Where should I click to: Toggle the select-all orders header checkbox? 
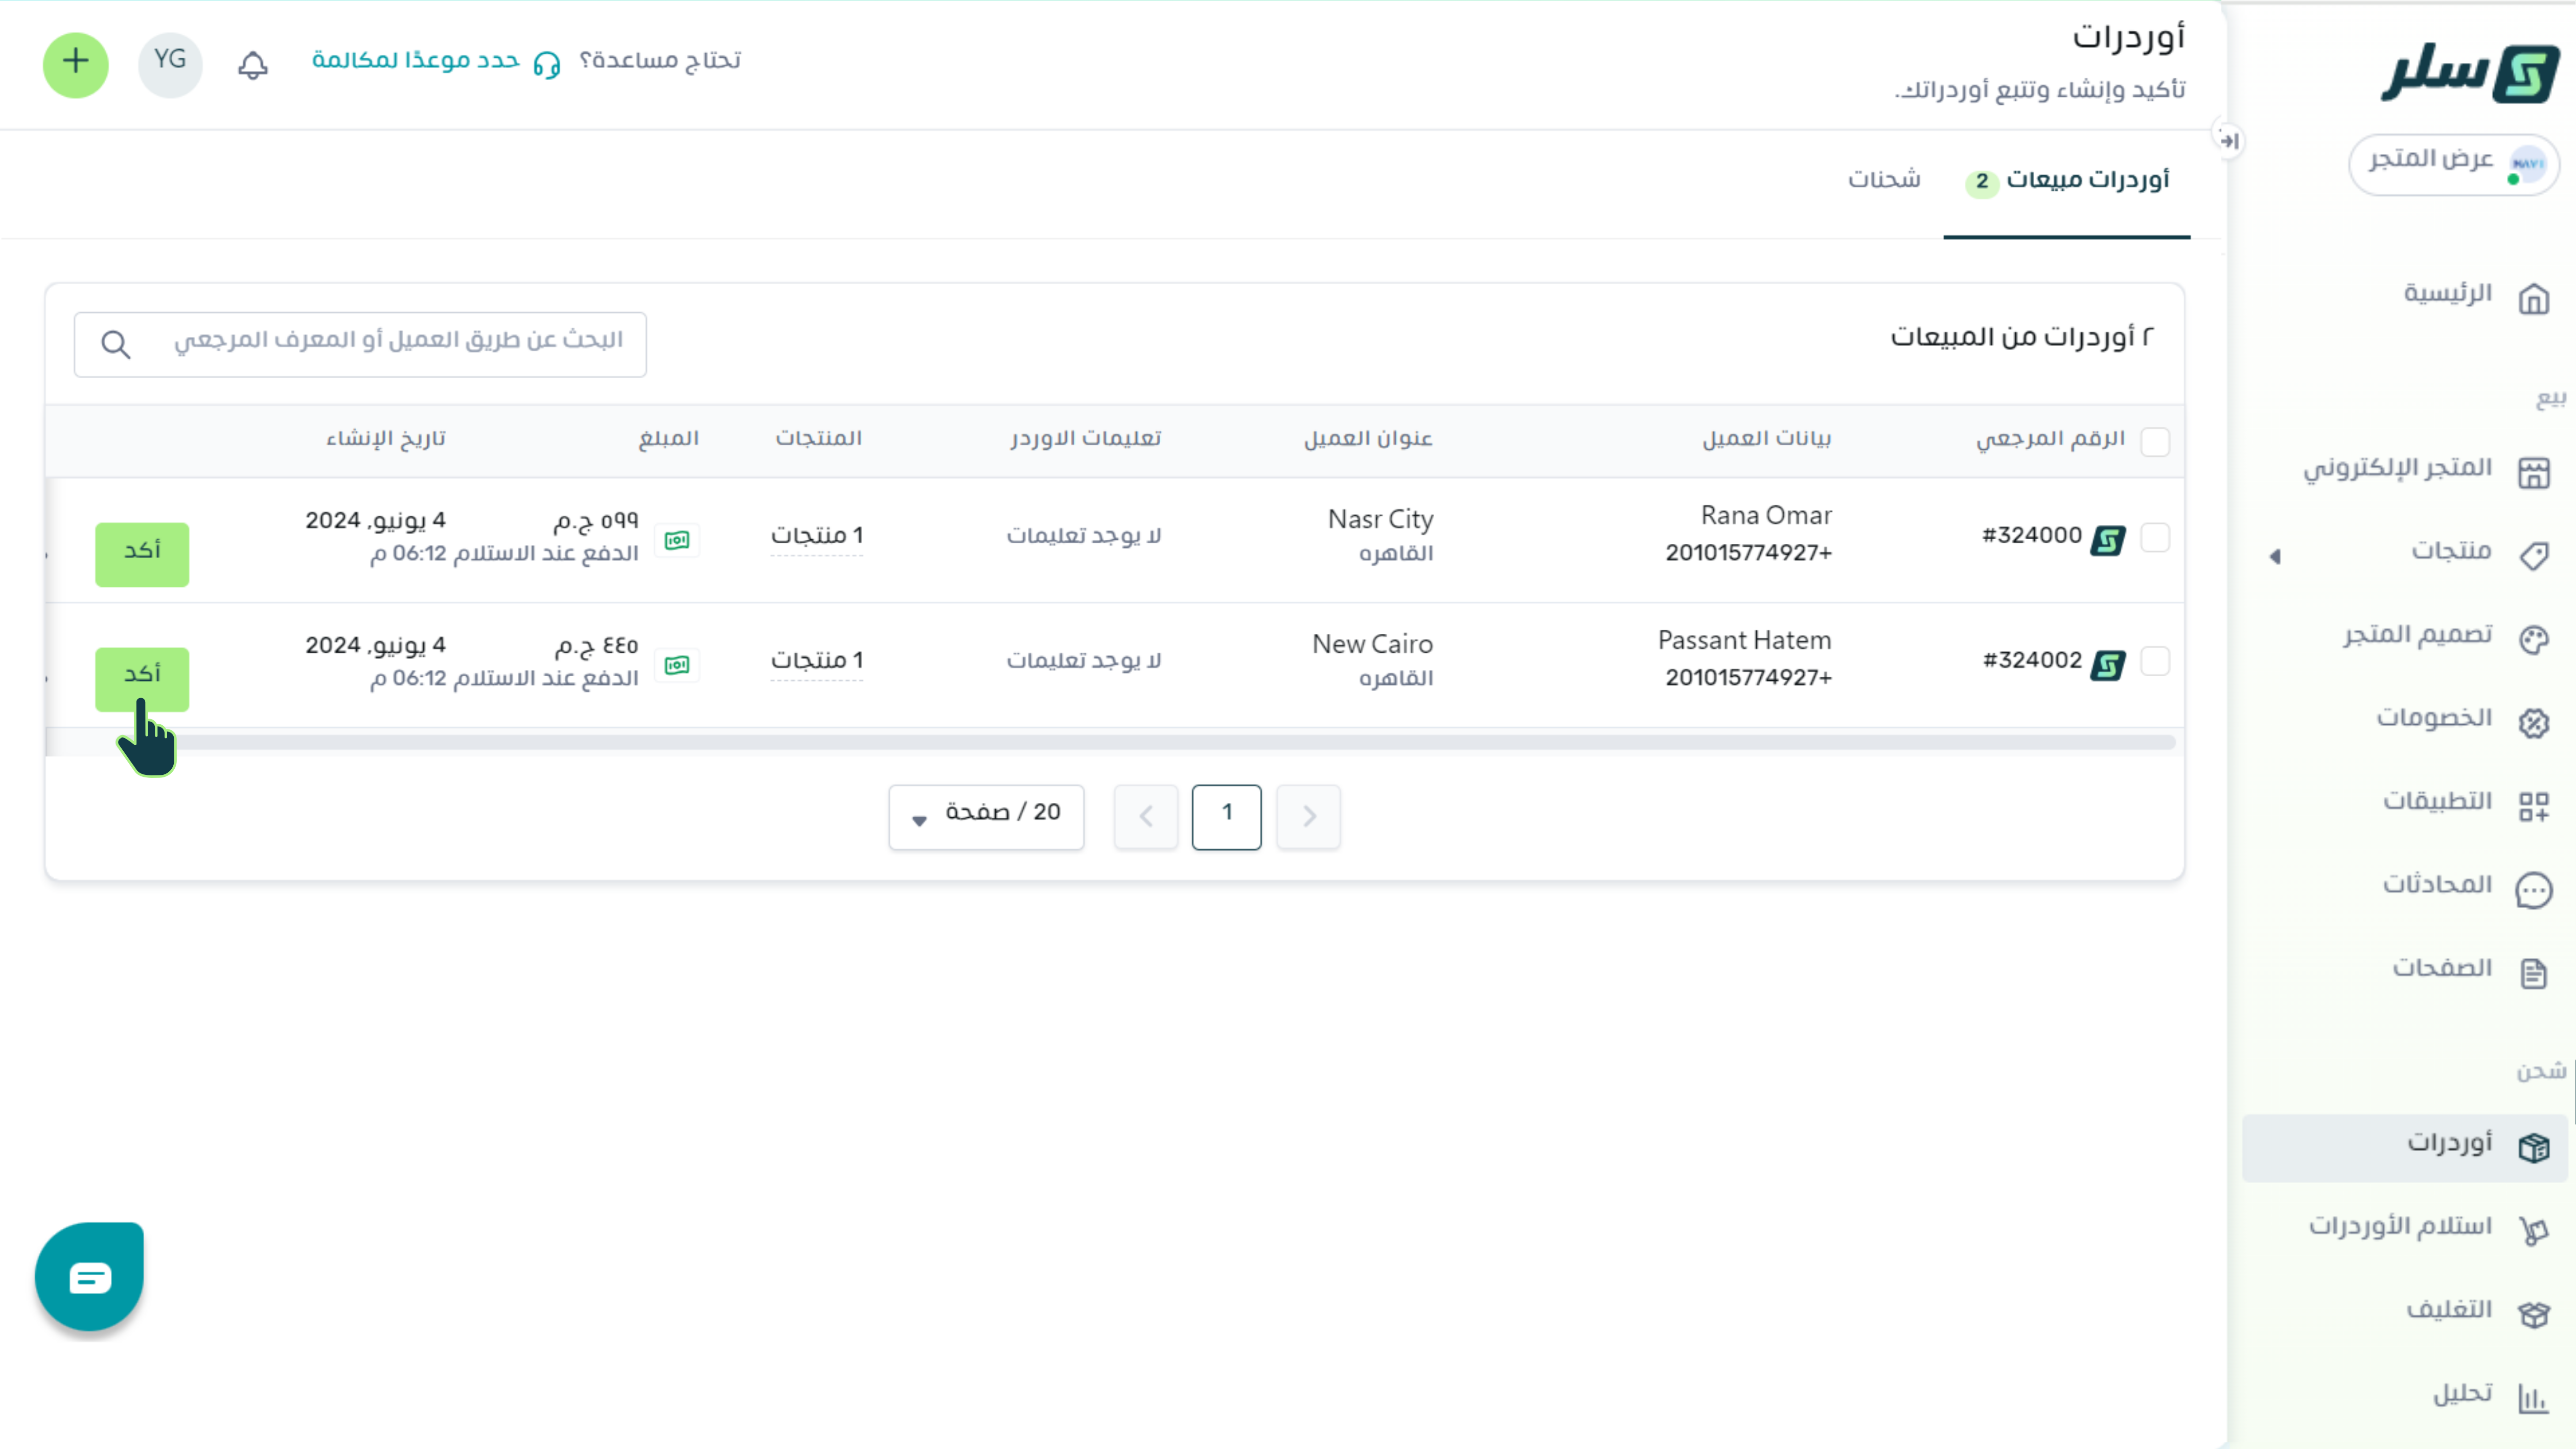[2154, 441]
